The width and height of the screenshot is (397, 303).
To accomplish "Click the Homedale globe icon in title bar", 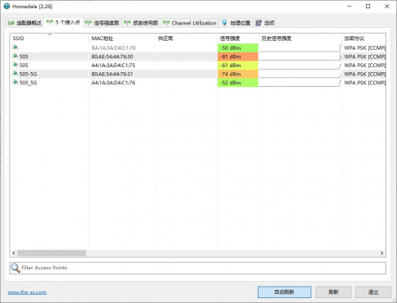I will [7, 6].
